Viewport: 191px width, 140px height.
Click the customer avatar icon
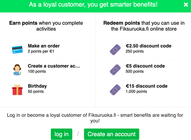pyautogui.click(x=17, y=69)
